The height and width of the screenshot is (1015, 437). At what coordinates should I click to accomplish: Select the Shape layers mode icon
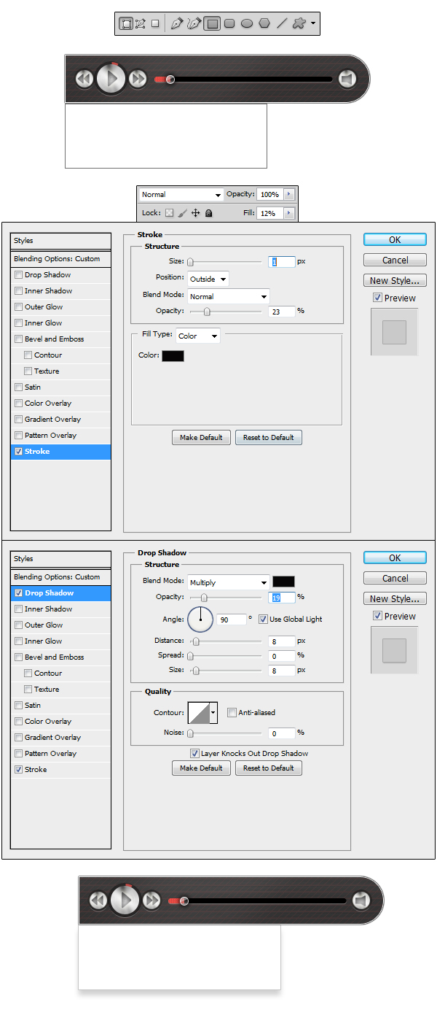126,23
